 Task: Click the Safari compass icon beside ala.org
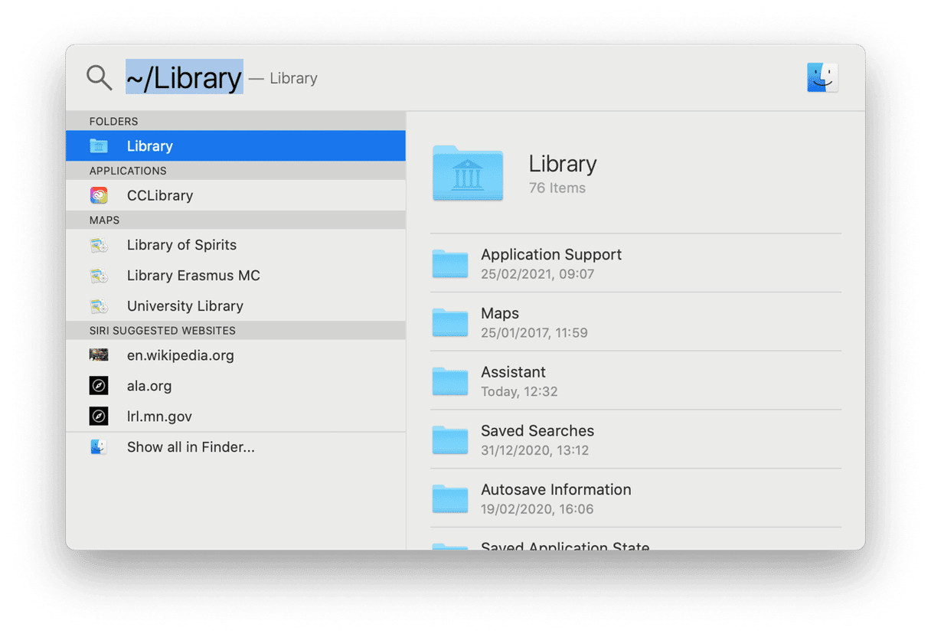point(99,385)
